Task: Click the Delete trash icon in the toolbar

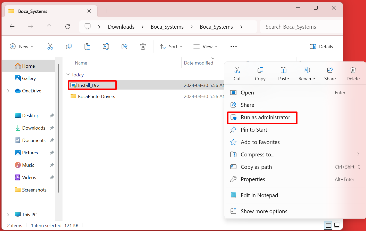Action: click(143, 47)
